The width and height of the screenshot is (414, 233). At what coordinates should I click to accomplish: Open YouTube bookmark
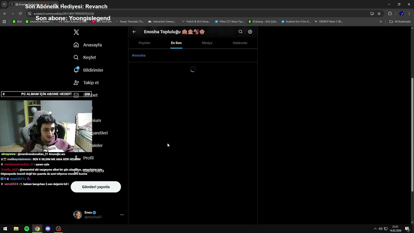[x=102, y=22]
